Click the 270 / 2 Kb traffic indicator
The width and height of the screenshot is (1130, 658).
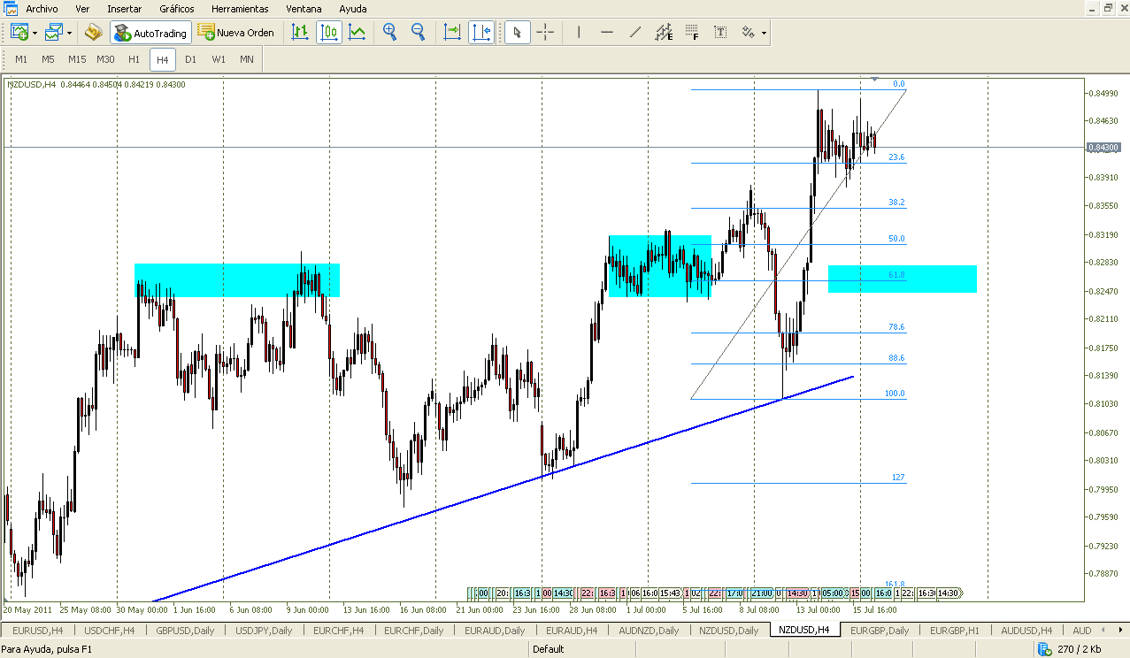coord(1079,649)
